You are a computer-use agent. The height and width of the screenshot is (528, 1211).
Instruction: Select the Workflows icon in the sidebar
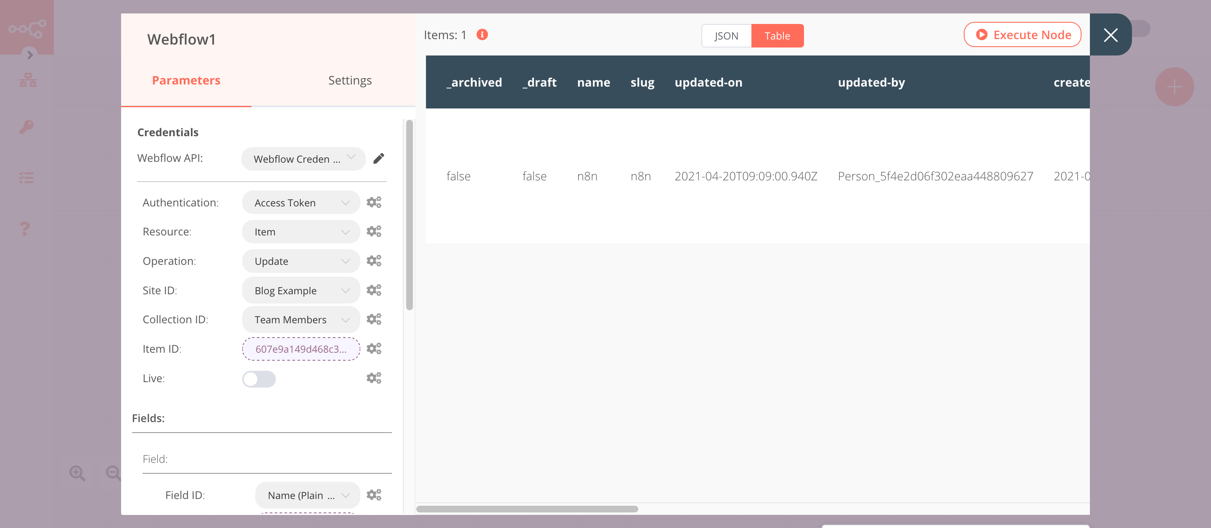point(29,79)
